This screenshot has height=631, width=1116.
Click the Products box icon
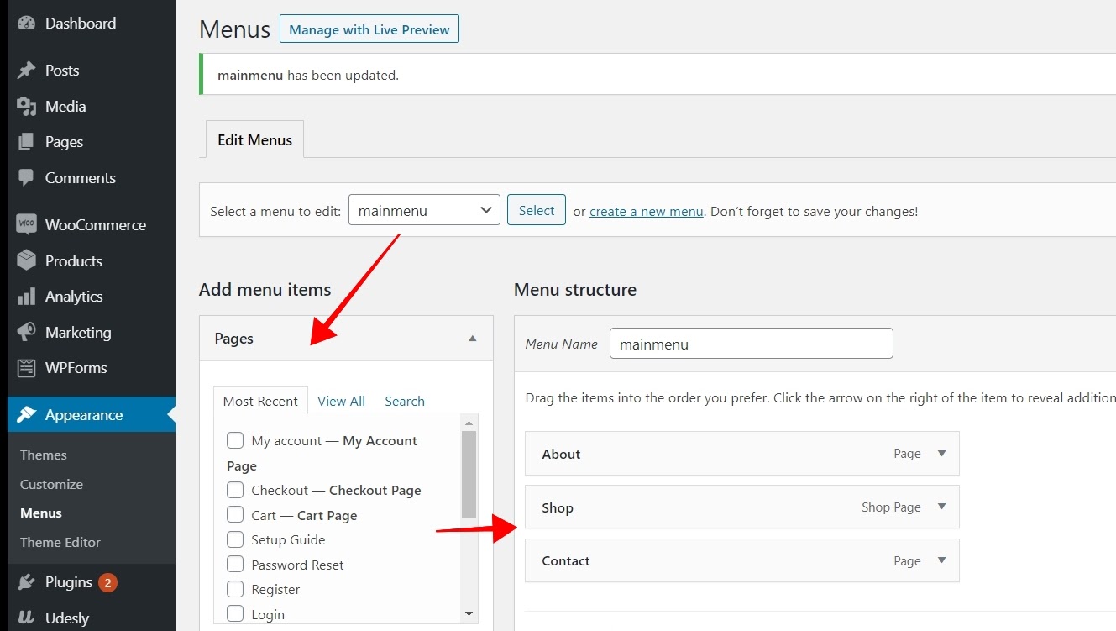[27, 260]
